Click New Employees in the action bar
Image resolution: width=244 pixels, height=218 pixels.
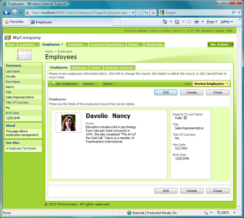(63, 84)
